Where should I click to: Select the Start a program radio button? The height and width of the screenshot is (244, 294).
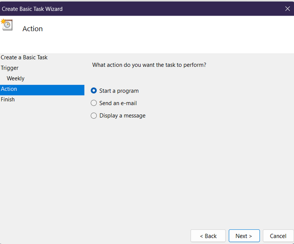point(94,90)
